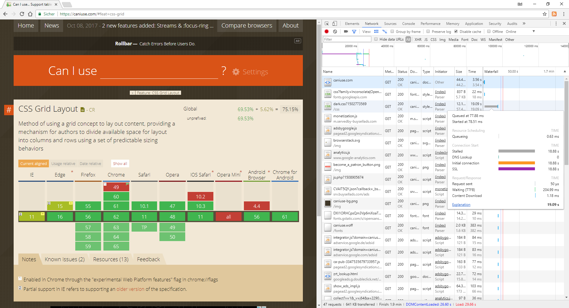
Task: Follow 'older version' specification link
Action: click(x=130, y=289)
